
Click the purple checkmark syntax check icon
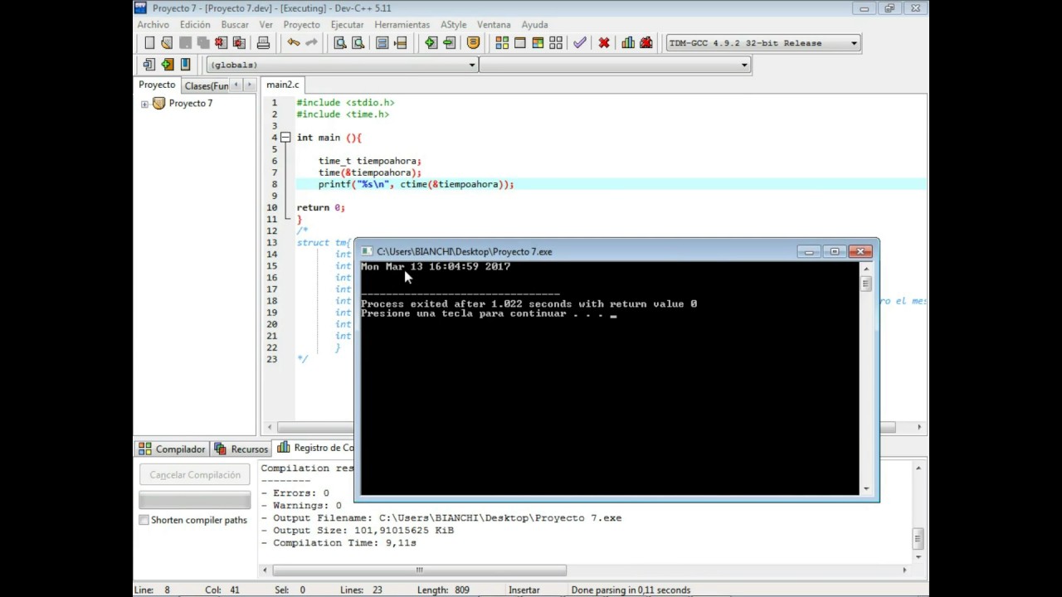(580, 43)
